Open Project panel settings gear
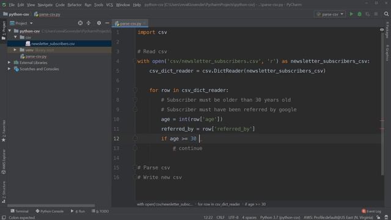The height and width of the screenshot is (220, 391). click(99, 23)
